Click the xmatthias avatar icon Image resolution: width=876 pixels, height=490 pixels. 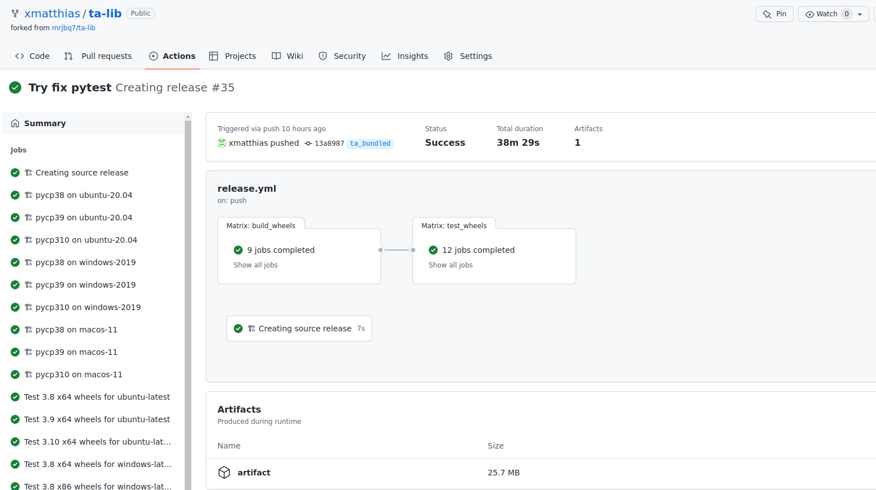[x=222, y=143]
